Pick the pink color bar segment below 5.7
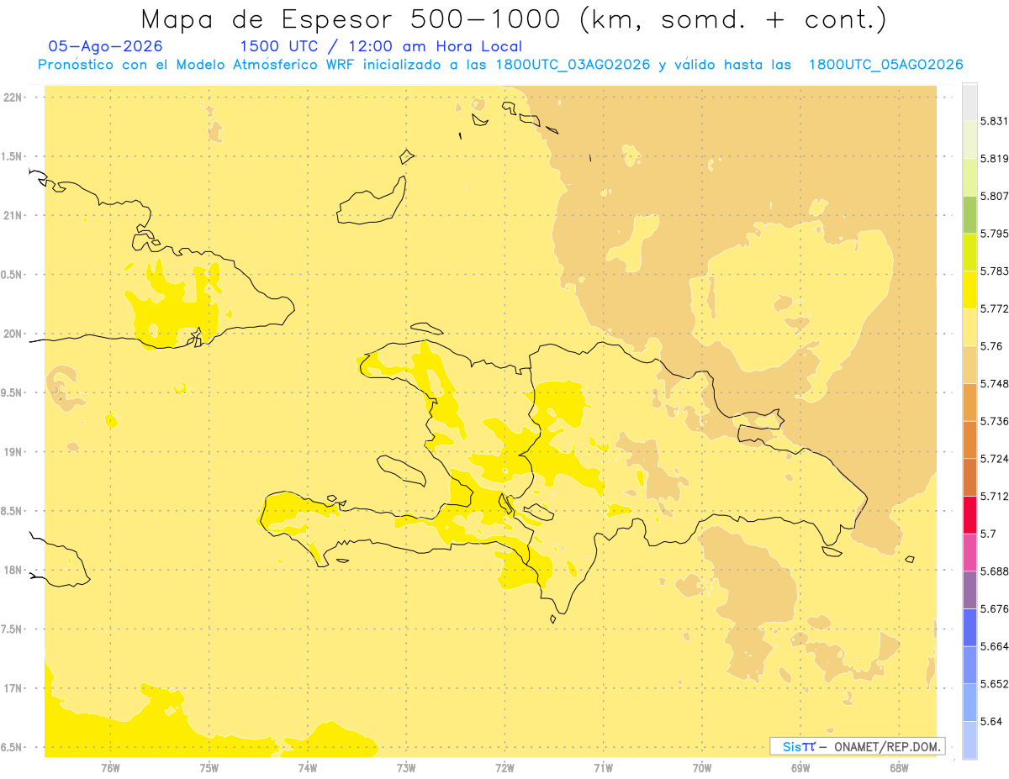 [x=969, y=552]
